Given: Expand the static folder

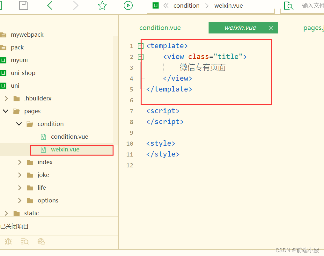Looking at the screenshot, I should point(6,213).
